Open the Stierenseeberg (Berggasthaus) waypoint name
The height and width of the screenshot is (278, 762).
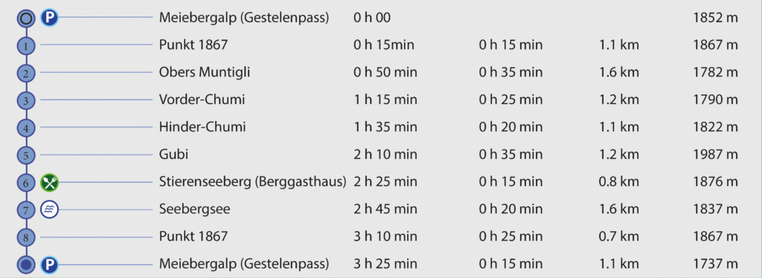pos(252,182)
